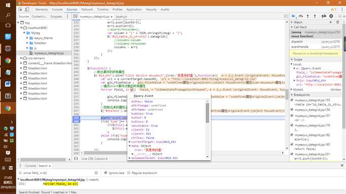This screenshot has width=346, height=194.
Task: Click the pretty print braces icon
Action: tap(75, 158)
